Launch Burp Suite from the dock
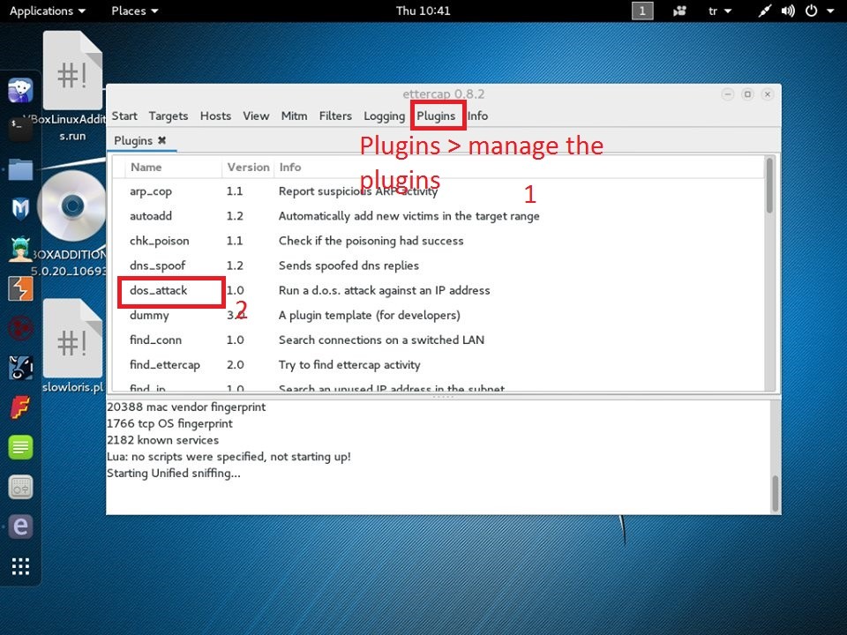This screenshot has height=635, width=847. click(20, 289)
